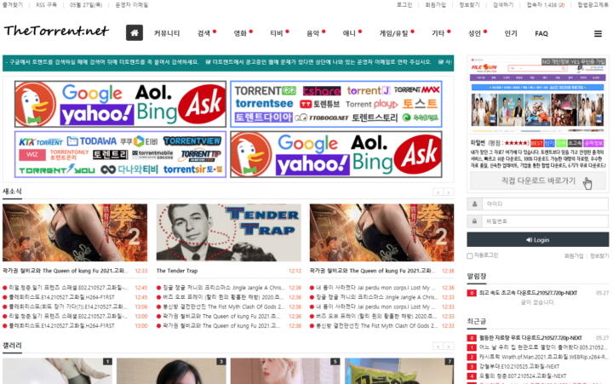Screen dimensions: 613x384
Task: Open the 인기 menu
Action: click(511, 33)
